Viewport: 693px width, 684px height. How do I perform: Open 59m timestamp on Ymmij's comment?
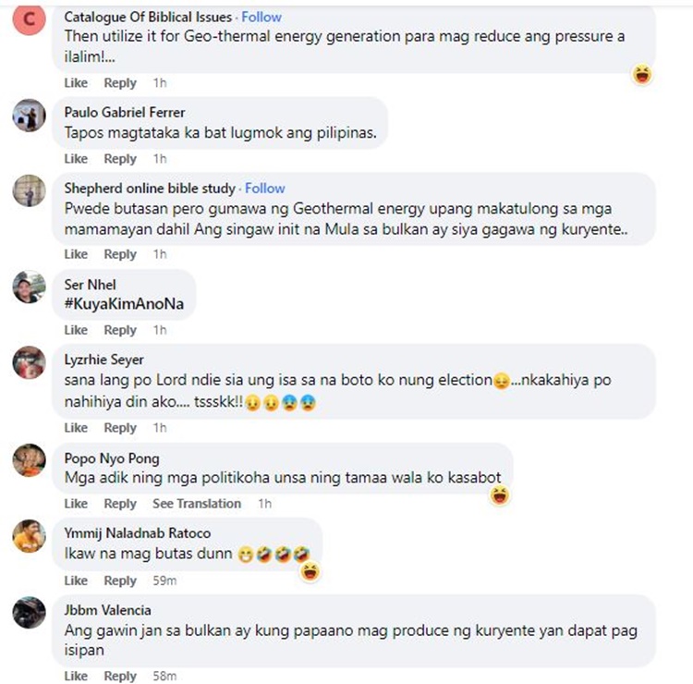(x=164, y=580)
